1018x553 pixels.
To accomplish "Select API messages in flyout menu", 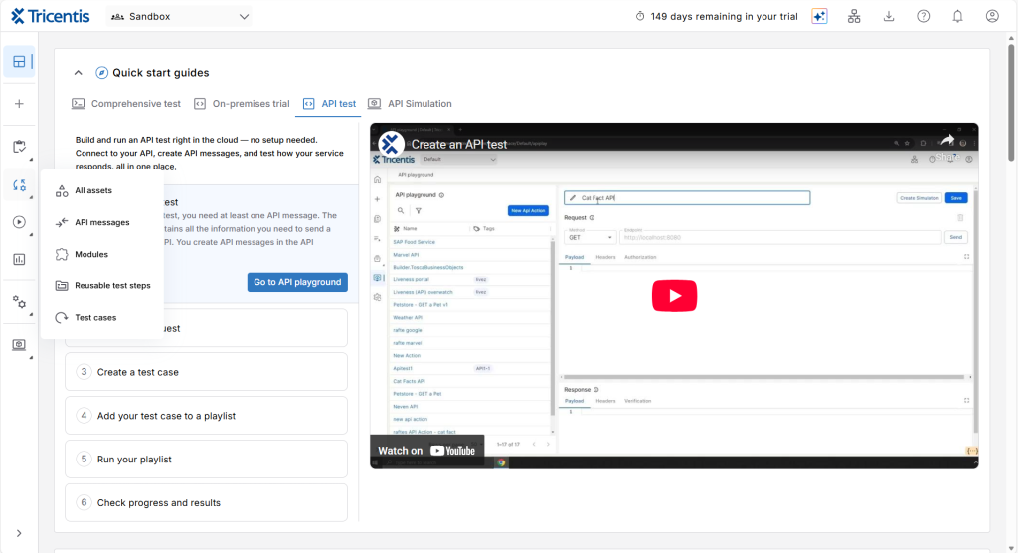I will click(102, 222).
